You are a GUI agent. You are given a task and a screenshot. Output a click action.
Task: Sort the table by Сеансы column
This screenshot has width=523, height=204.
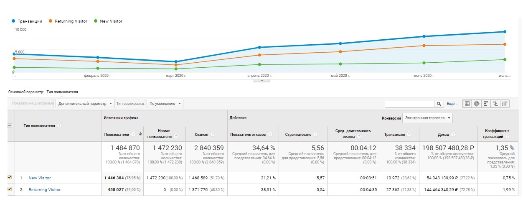[x=202, y=134]
